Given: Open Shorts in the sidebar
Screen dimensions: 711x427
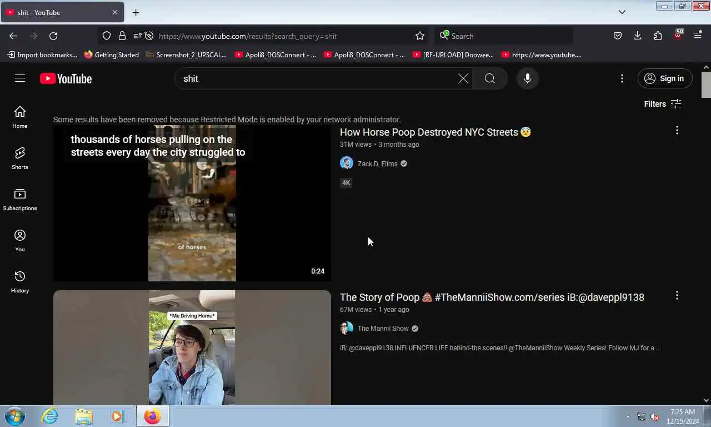Looking at the screenshot, I should (20, 158).
